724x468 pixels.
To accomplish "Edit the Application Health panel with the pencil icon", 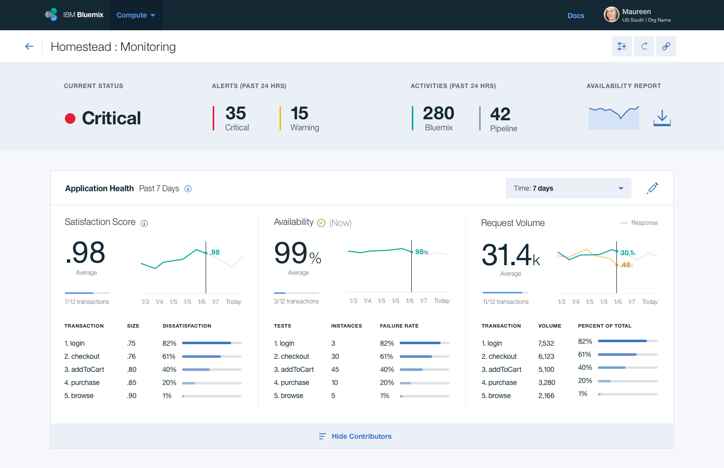I will (x=652, y=188).
